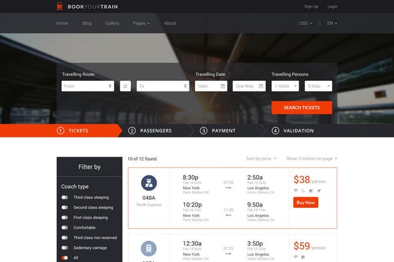This screenshot has width=394, height=262.
Task: Click the 048A train number text
Action: 149,198
